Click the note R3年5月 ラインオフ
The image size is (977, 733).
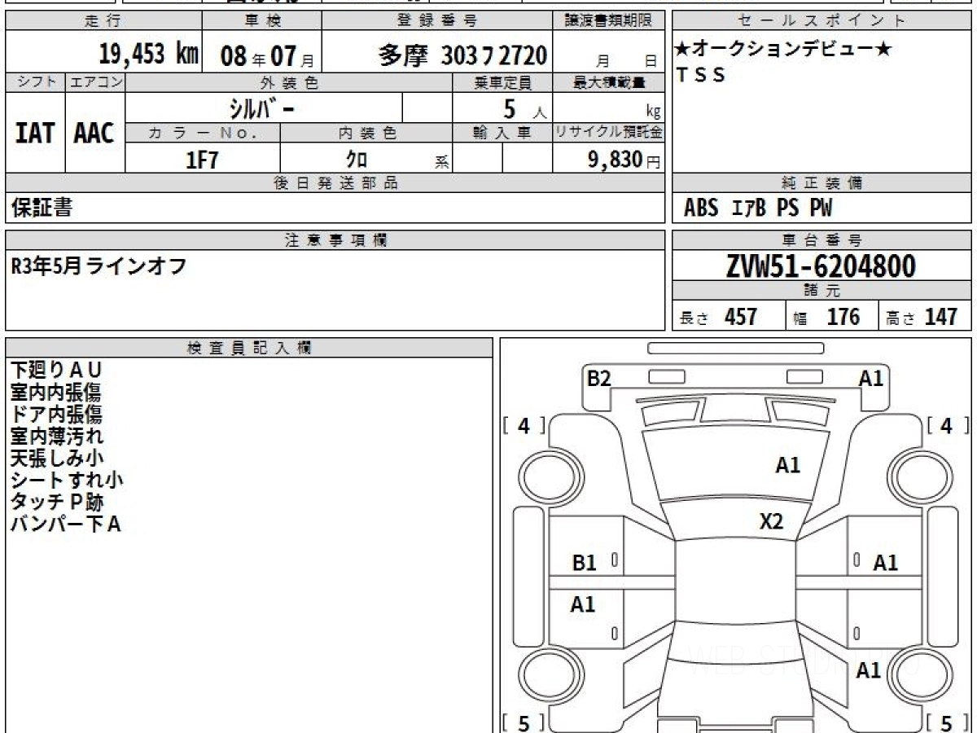99,266
